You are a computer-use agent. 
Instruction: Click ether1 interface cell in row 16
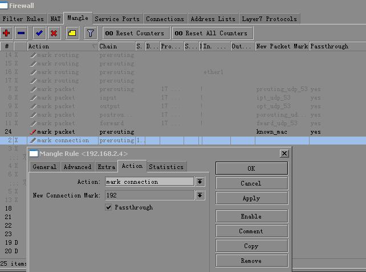pos(213,72)
